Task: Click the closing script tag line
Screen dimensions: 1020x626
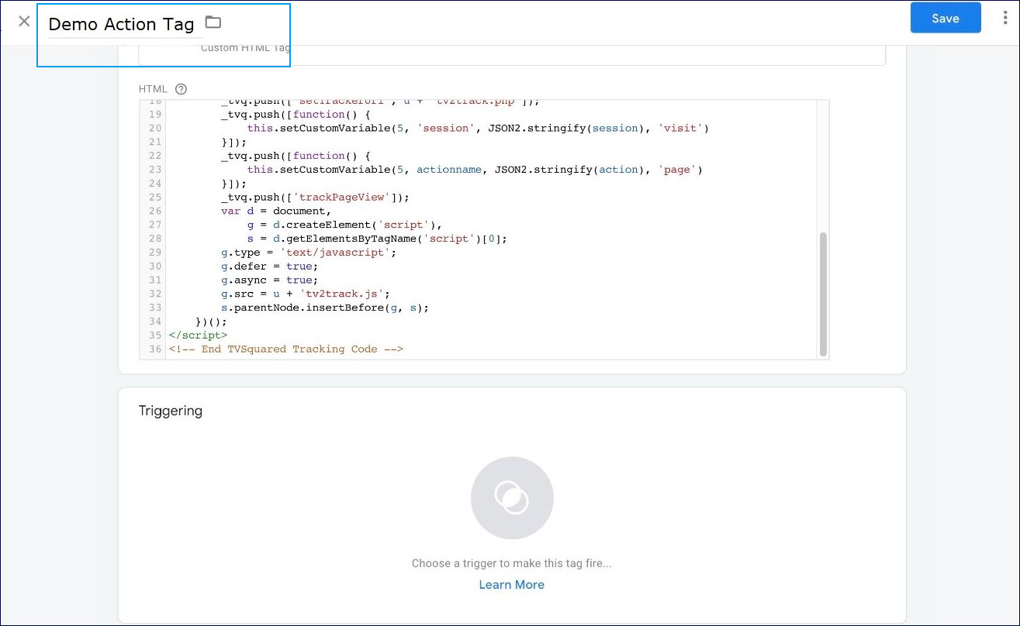Action: [199, 335]
